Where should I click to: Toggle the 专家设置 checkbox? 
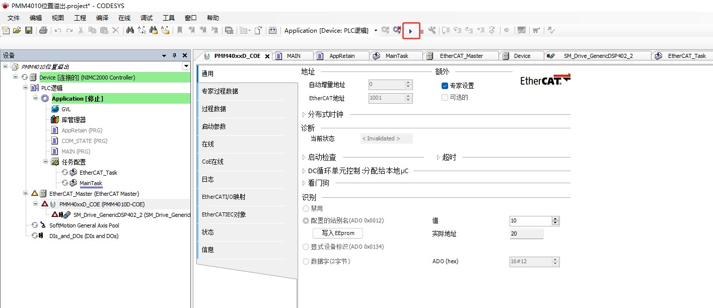445,86
